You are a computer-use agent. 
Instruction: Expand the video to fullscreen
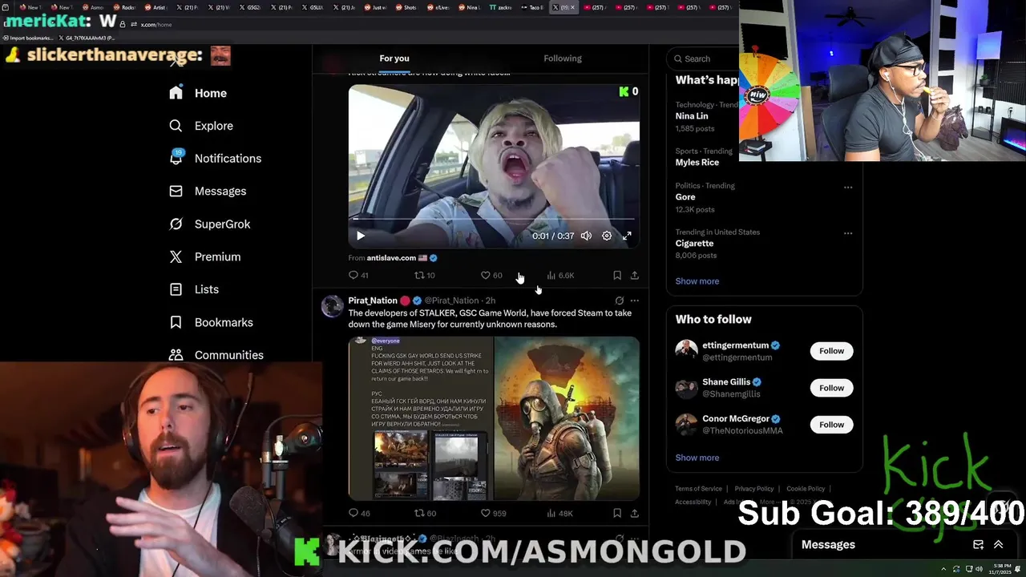coord(628,236)
